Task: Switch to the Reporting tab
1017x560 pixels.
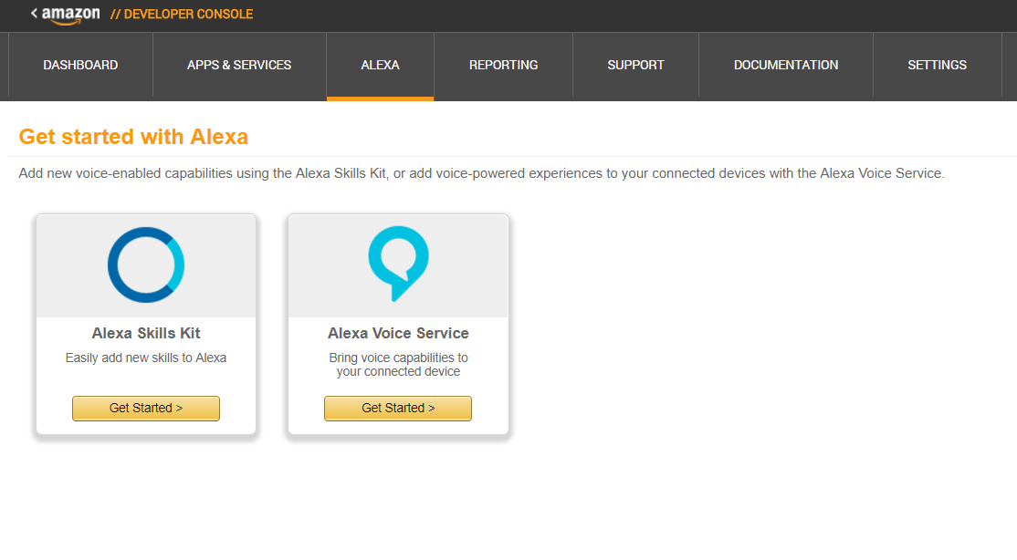Action: 503,65
